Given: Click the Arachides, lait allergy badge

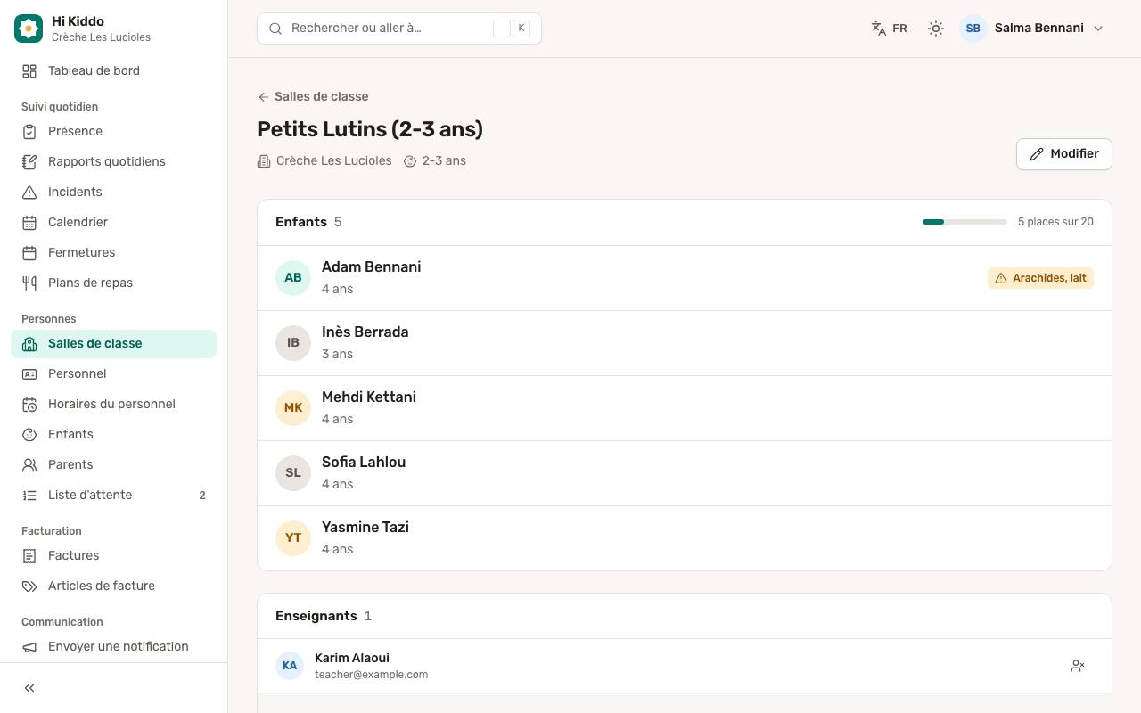Looking at the screenshot, I should (x=1040, y=278).
